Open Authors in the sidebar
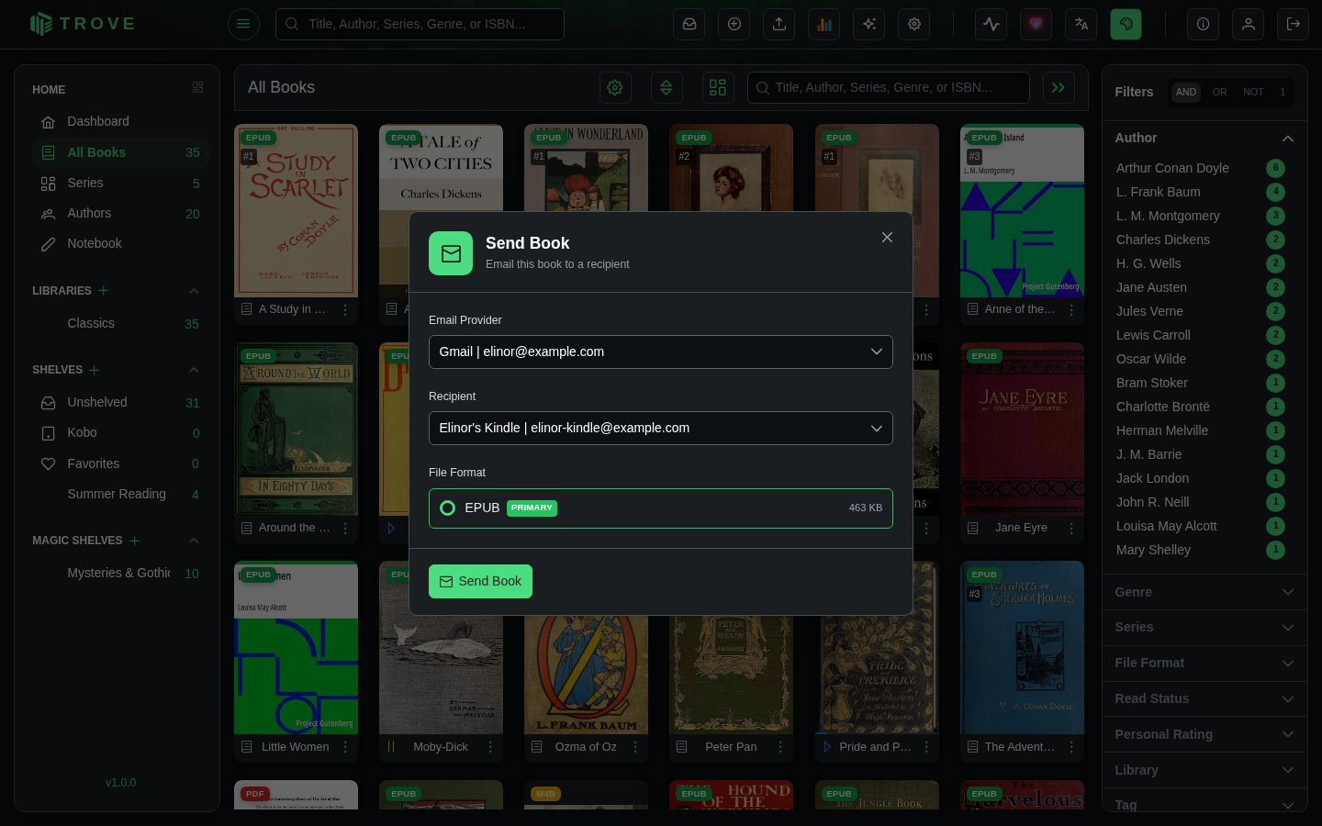 point(120,213)
